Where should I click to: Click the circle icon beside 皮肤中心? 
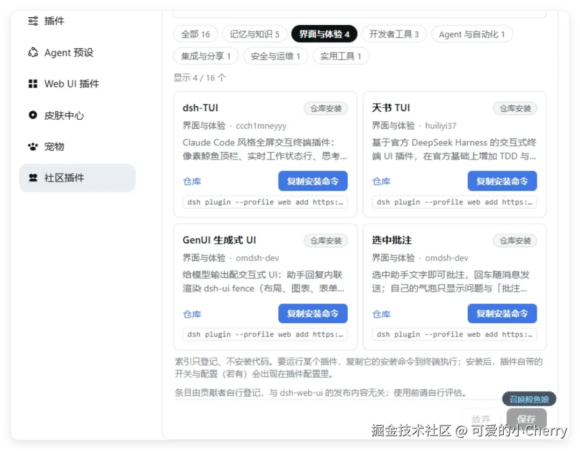click(33, 115)
